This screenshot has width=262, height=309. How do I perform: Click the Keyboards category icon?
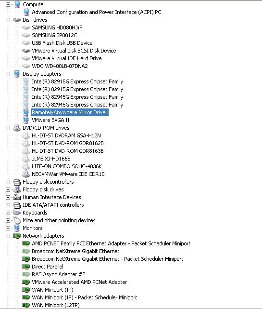[17, 213]
